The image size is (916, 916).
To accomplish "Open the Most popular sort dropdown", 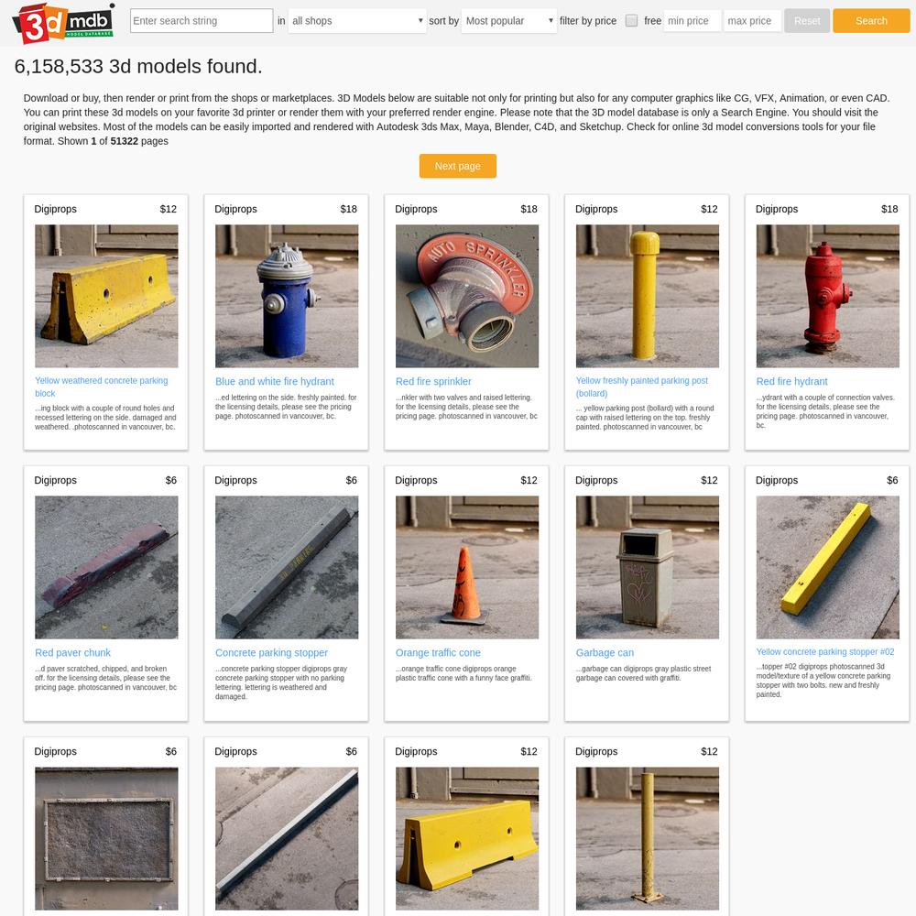I will tap(508, 21).
